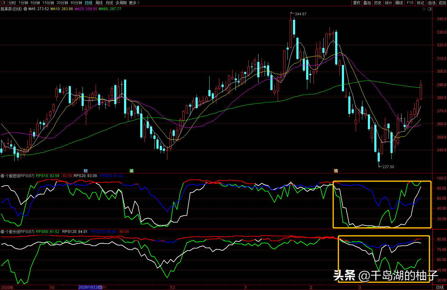This screenshot has height=290, width=447.
Task: Click the 减 shareholding reduction marker
Action: [x=131, y=171]
